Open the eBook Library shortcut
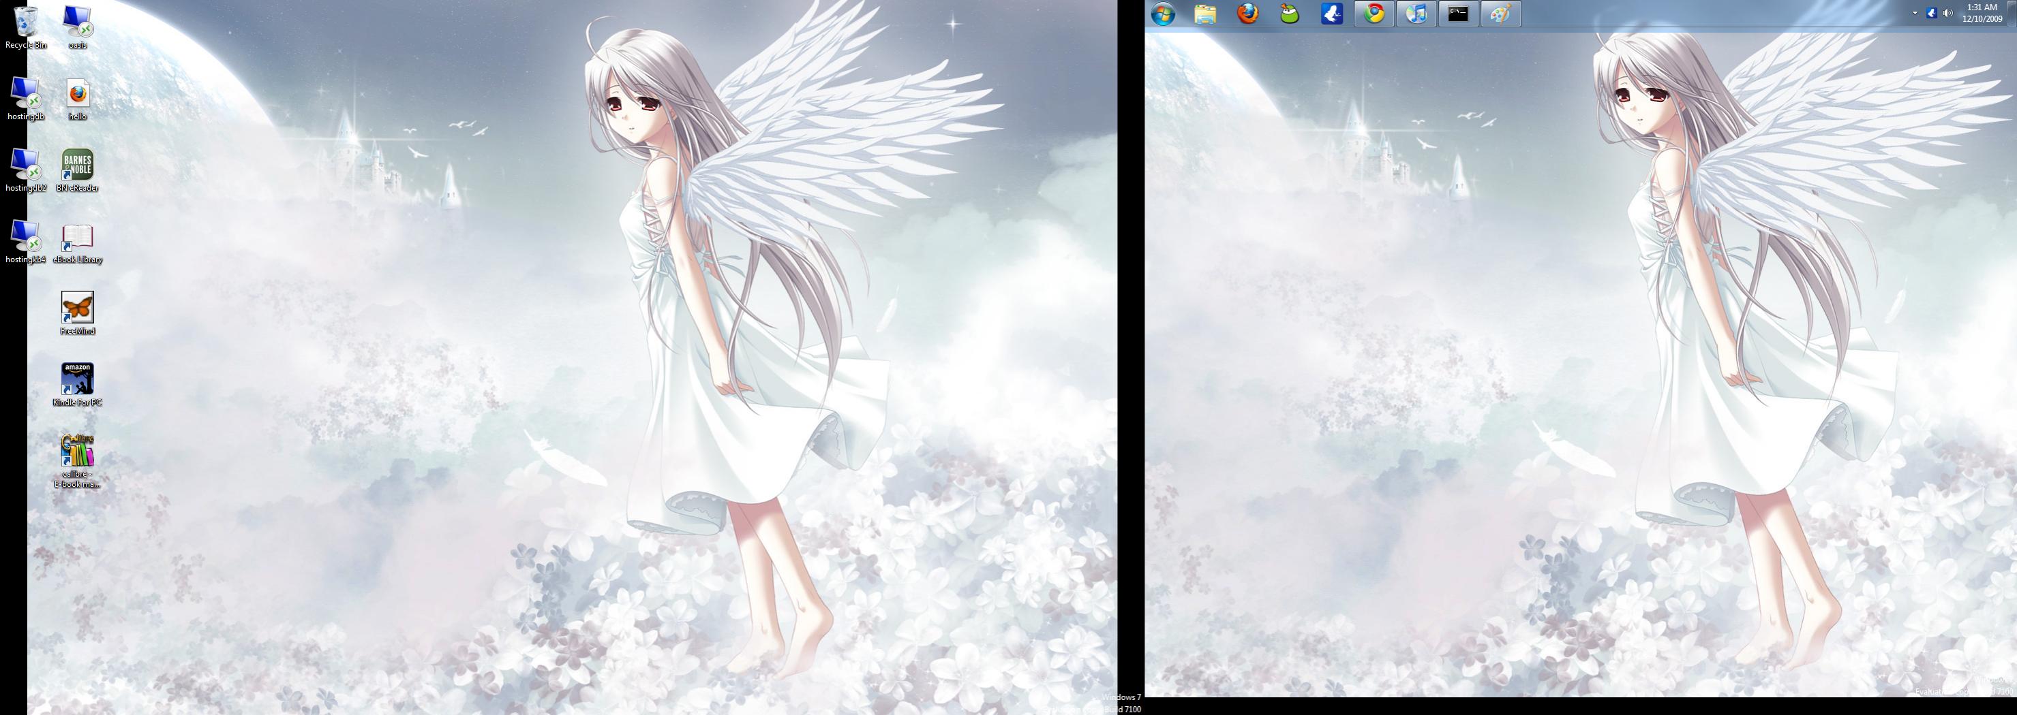The height and width of the screenshot is (715, 2017). pyautogui.click(x=78, y=242)
